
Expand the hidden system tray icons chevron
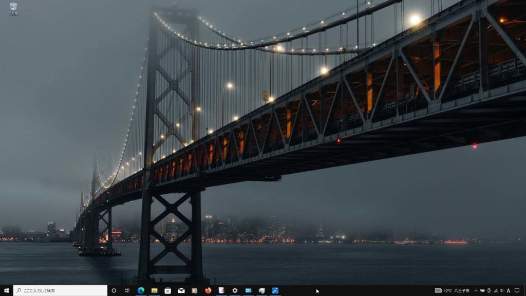476,290
